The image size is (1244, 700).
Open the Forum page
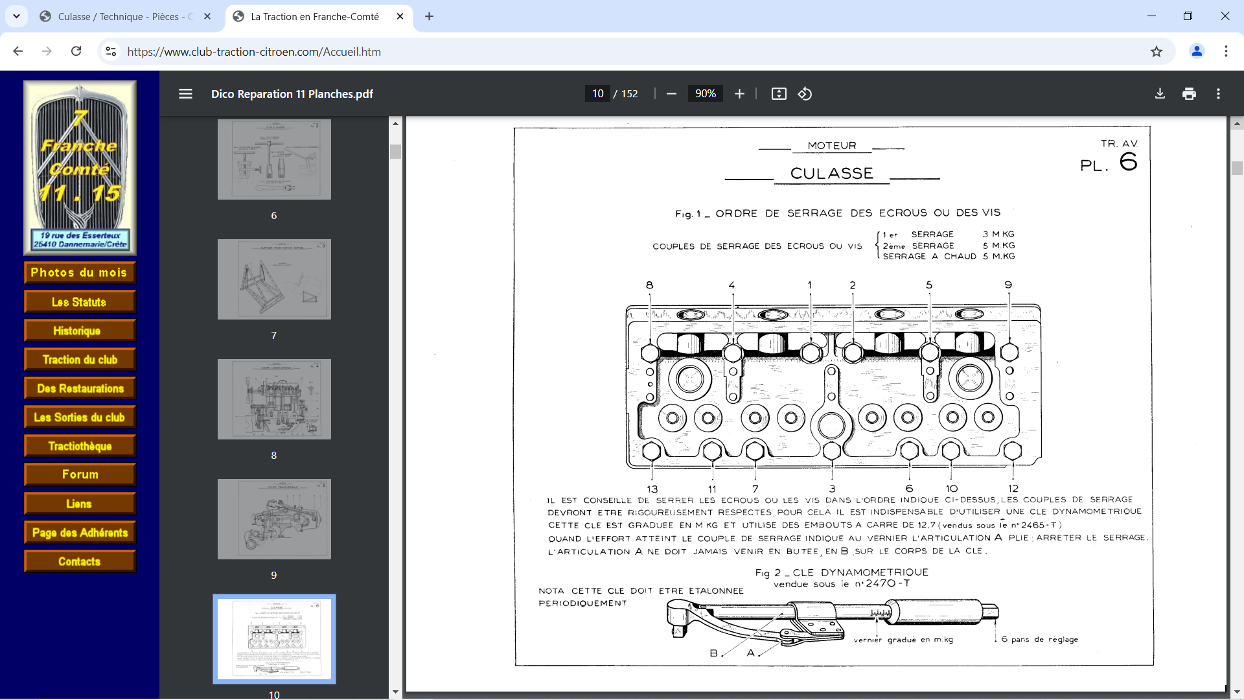[80, 474]
